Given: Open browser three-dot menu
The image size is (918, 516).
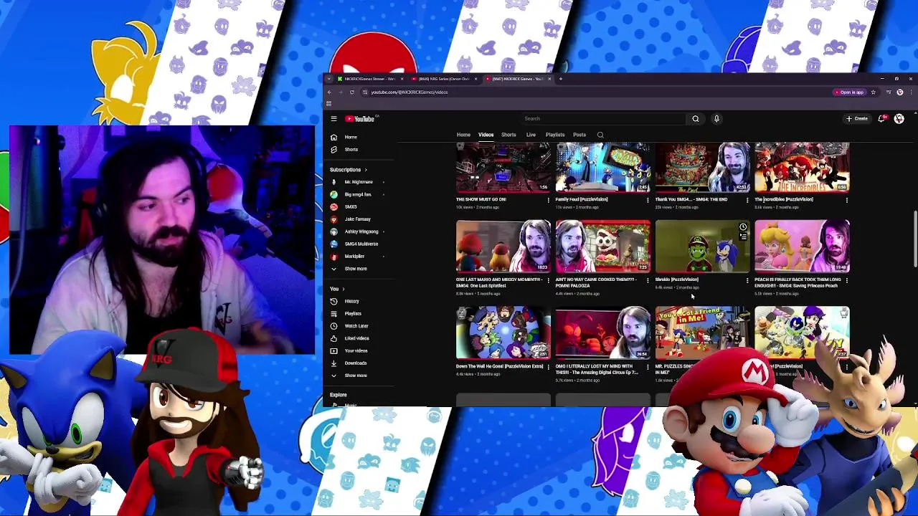Looking at the screenshot, I should click(x=910, y=92).
